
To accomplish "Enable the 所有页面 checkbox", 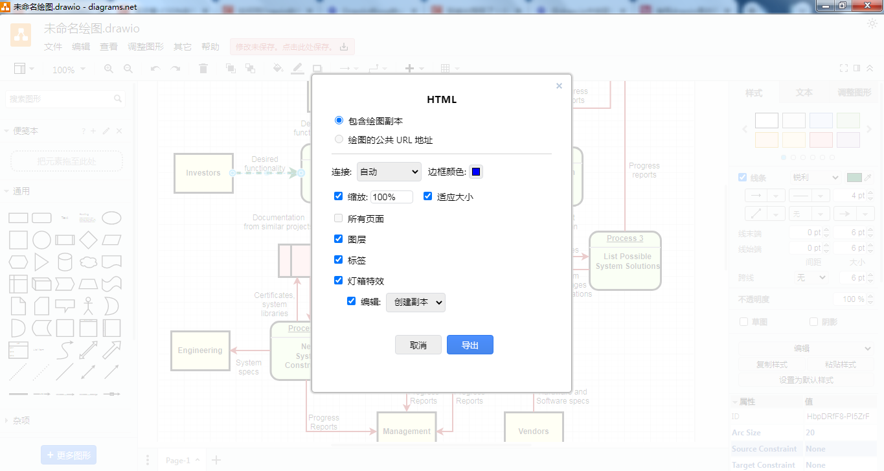I will [x=338, y=218].
